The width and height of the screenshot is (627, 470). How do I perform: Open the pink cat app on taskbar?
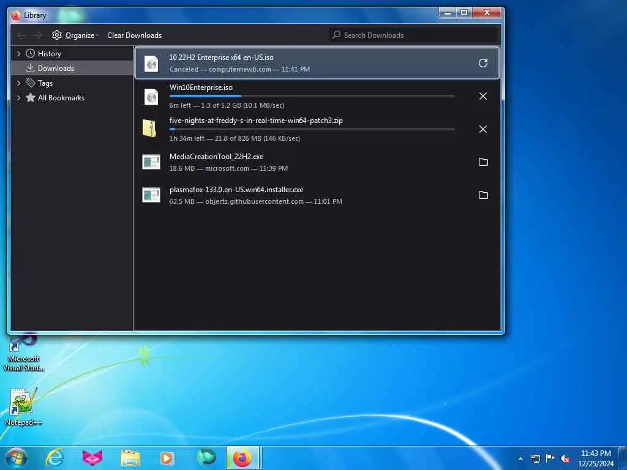coord(92,458)
